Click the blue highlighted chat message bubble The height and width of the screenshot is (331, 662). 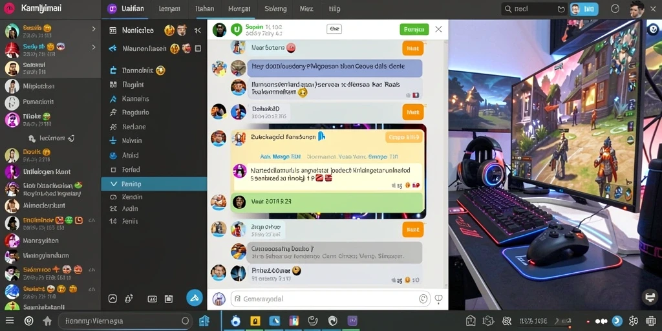[334, 67]
